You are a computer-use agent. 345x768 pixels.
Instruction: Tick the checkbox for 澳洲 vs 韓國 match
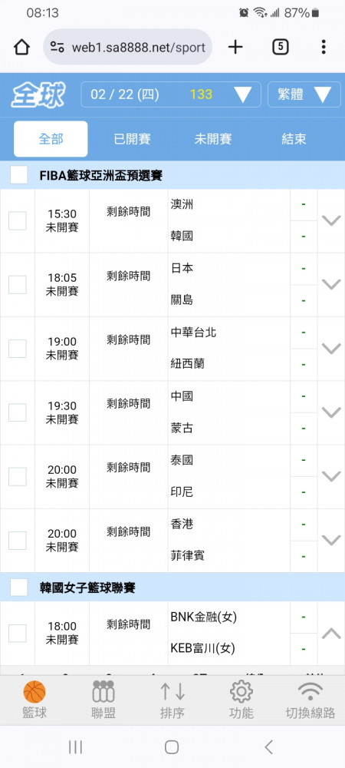tap(18, 221)
